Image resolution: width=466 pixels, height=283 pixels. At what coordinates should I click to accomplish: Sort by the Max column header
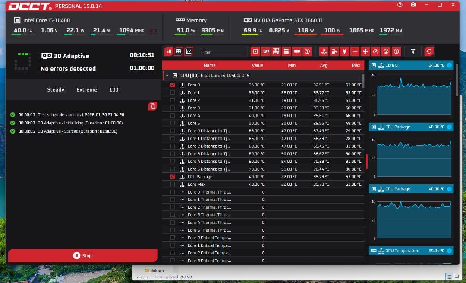click(x=356, y=65)
